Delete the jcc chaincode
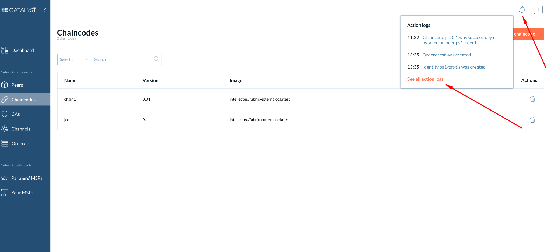This screenshot has height=252, width=551. [532, 120]
